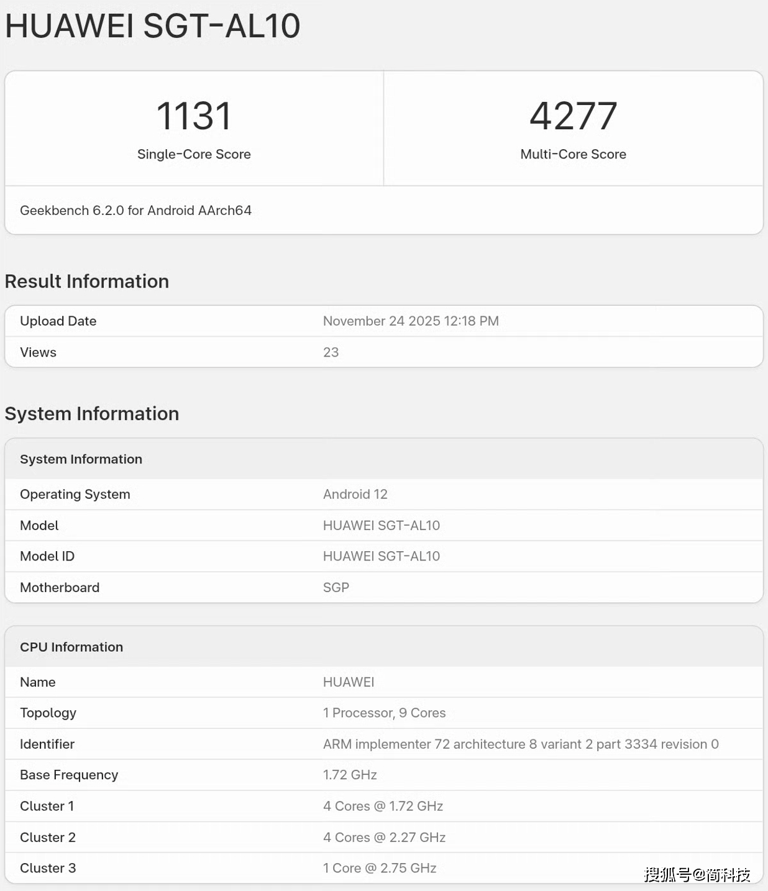768x891 pixels.
Task: Click the Topology value 1 Processor, 9 Cores
Action: [x=384, y=713]
